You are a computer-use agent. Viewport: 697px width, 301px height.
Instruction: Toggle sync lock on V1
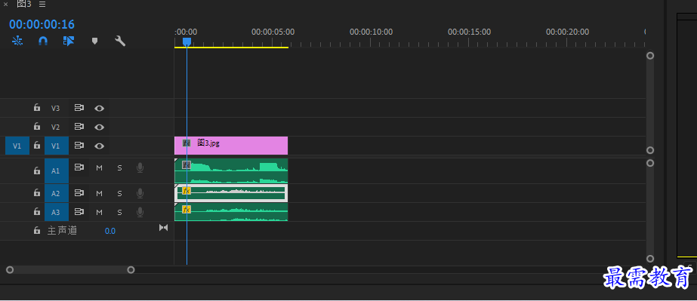click(79, 146)
